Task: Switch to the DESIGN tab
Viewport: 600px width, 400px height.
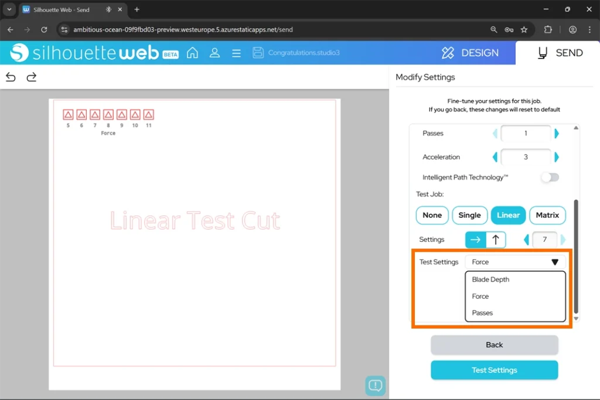Action: (x=470, y=53)
